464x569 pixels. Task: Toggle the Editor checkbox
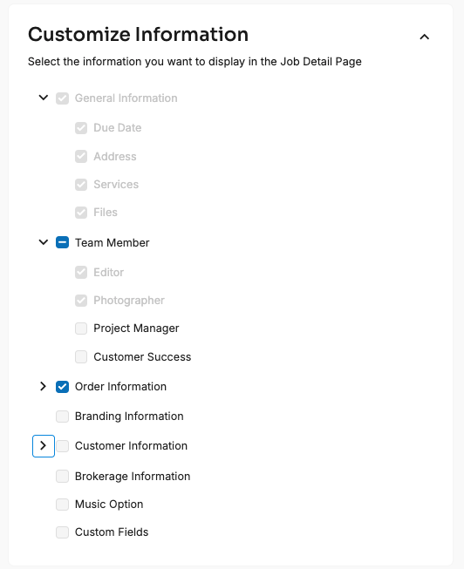81,272
